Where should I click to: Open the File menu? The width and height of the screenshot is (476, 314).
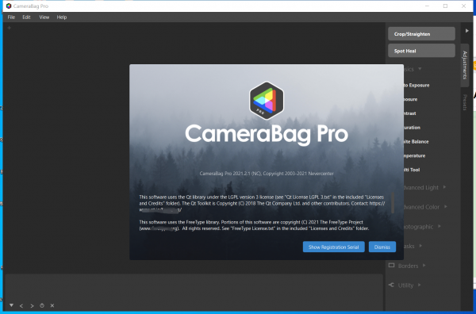pos(11,17)
